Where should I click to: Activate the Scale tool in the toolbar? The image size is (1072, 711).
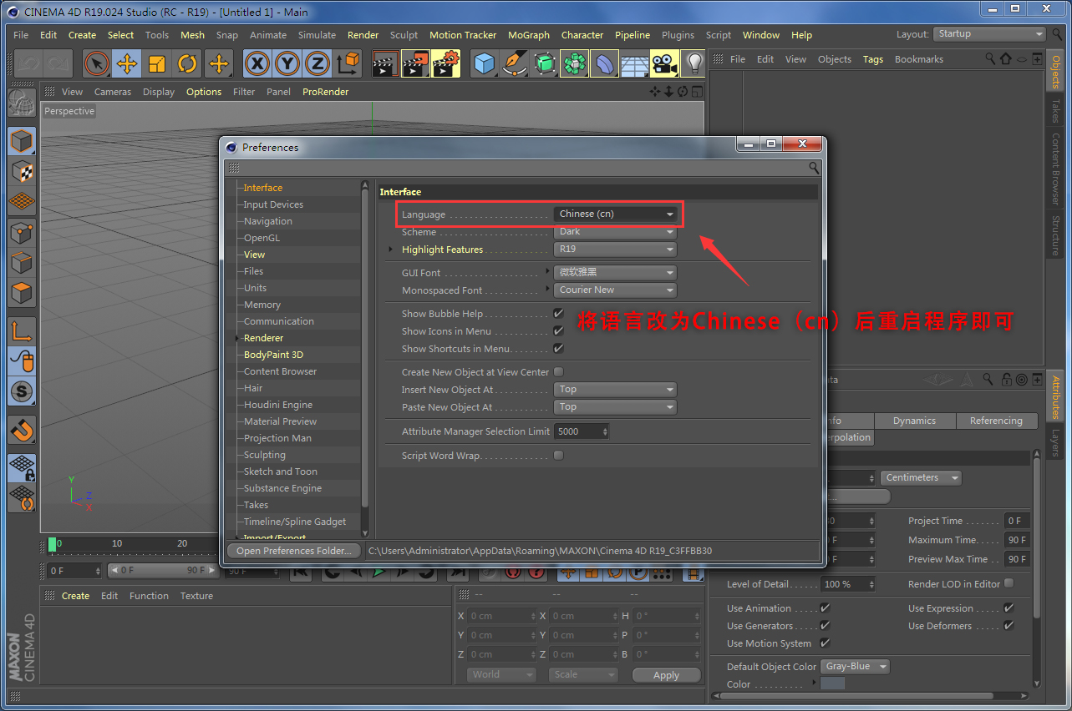157,64
